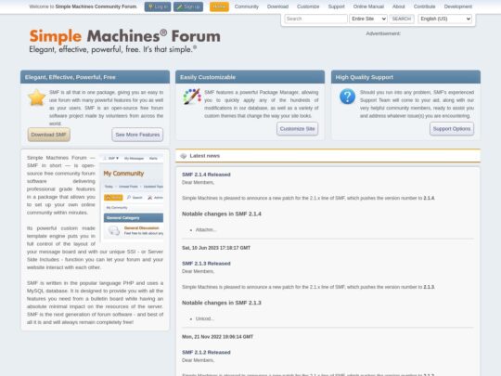Open the Download menu item
The height and width of the screenshot is (376, 501).
tap(277, 6)
